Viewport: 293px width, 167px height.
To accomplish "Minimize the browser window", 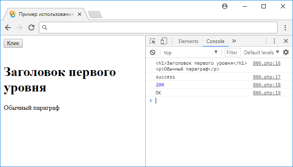I will (245, 6).
